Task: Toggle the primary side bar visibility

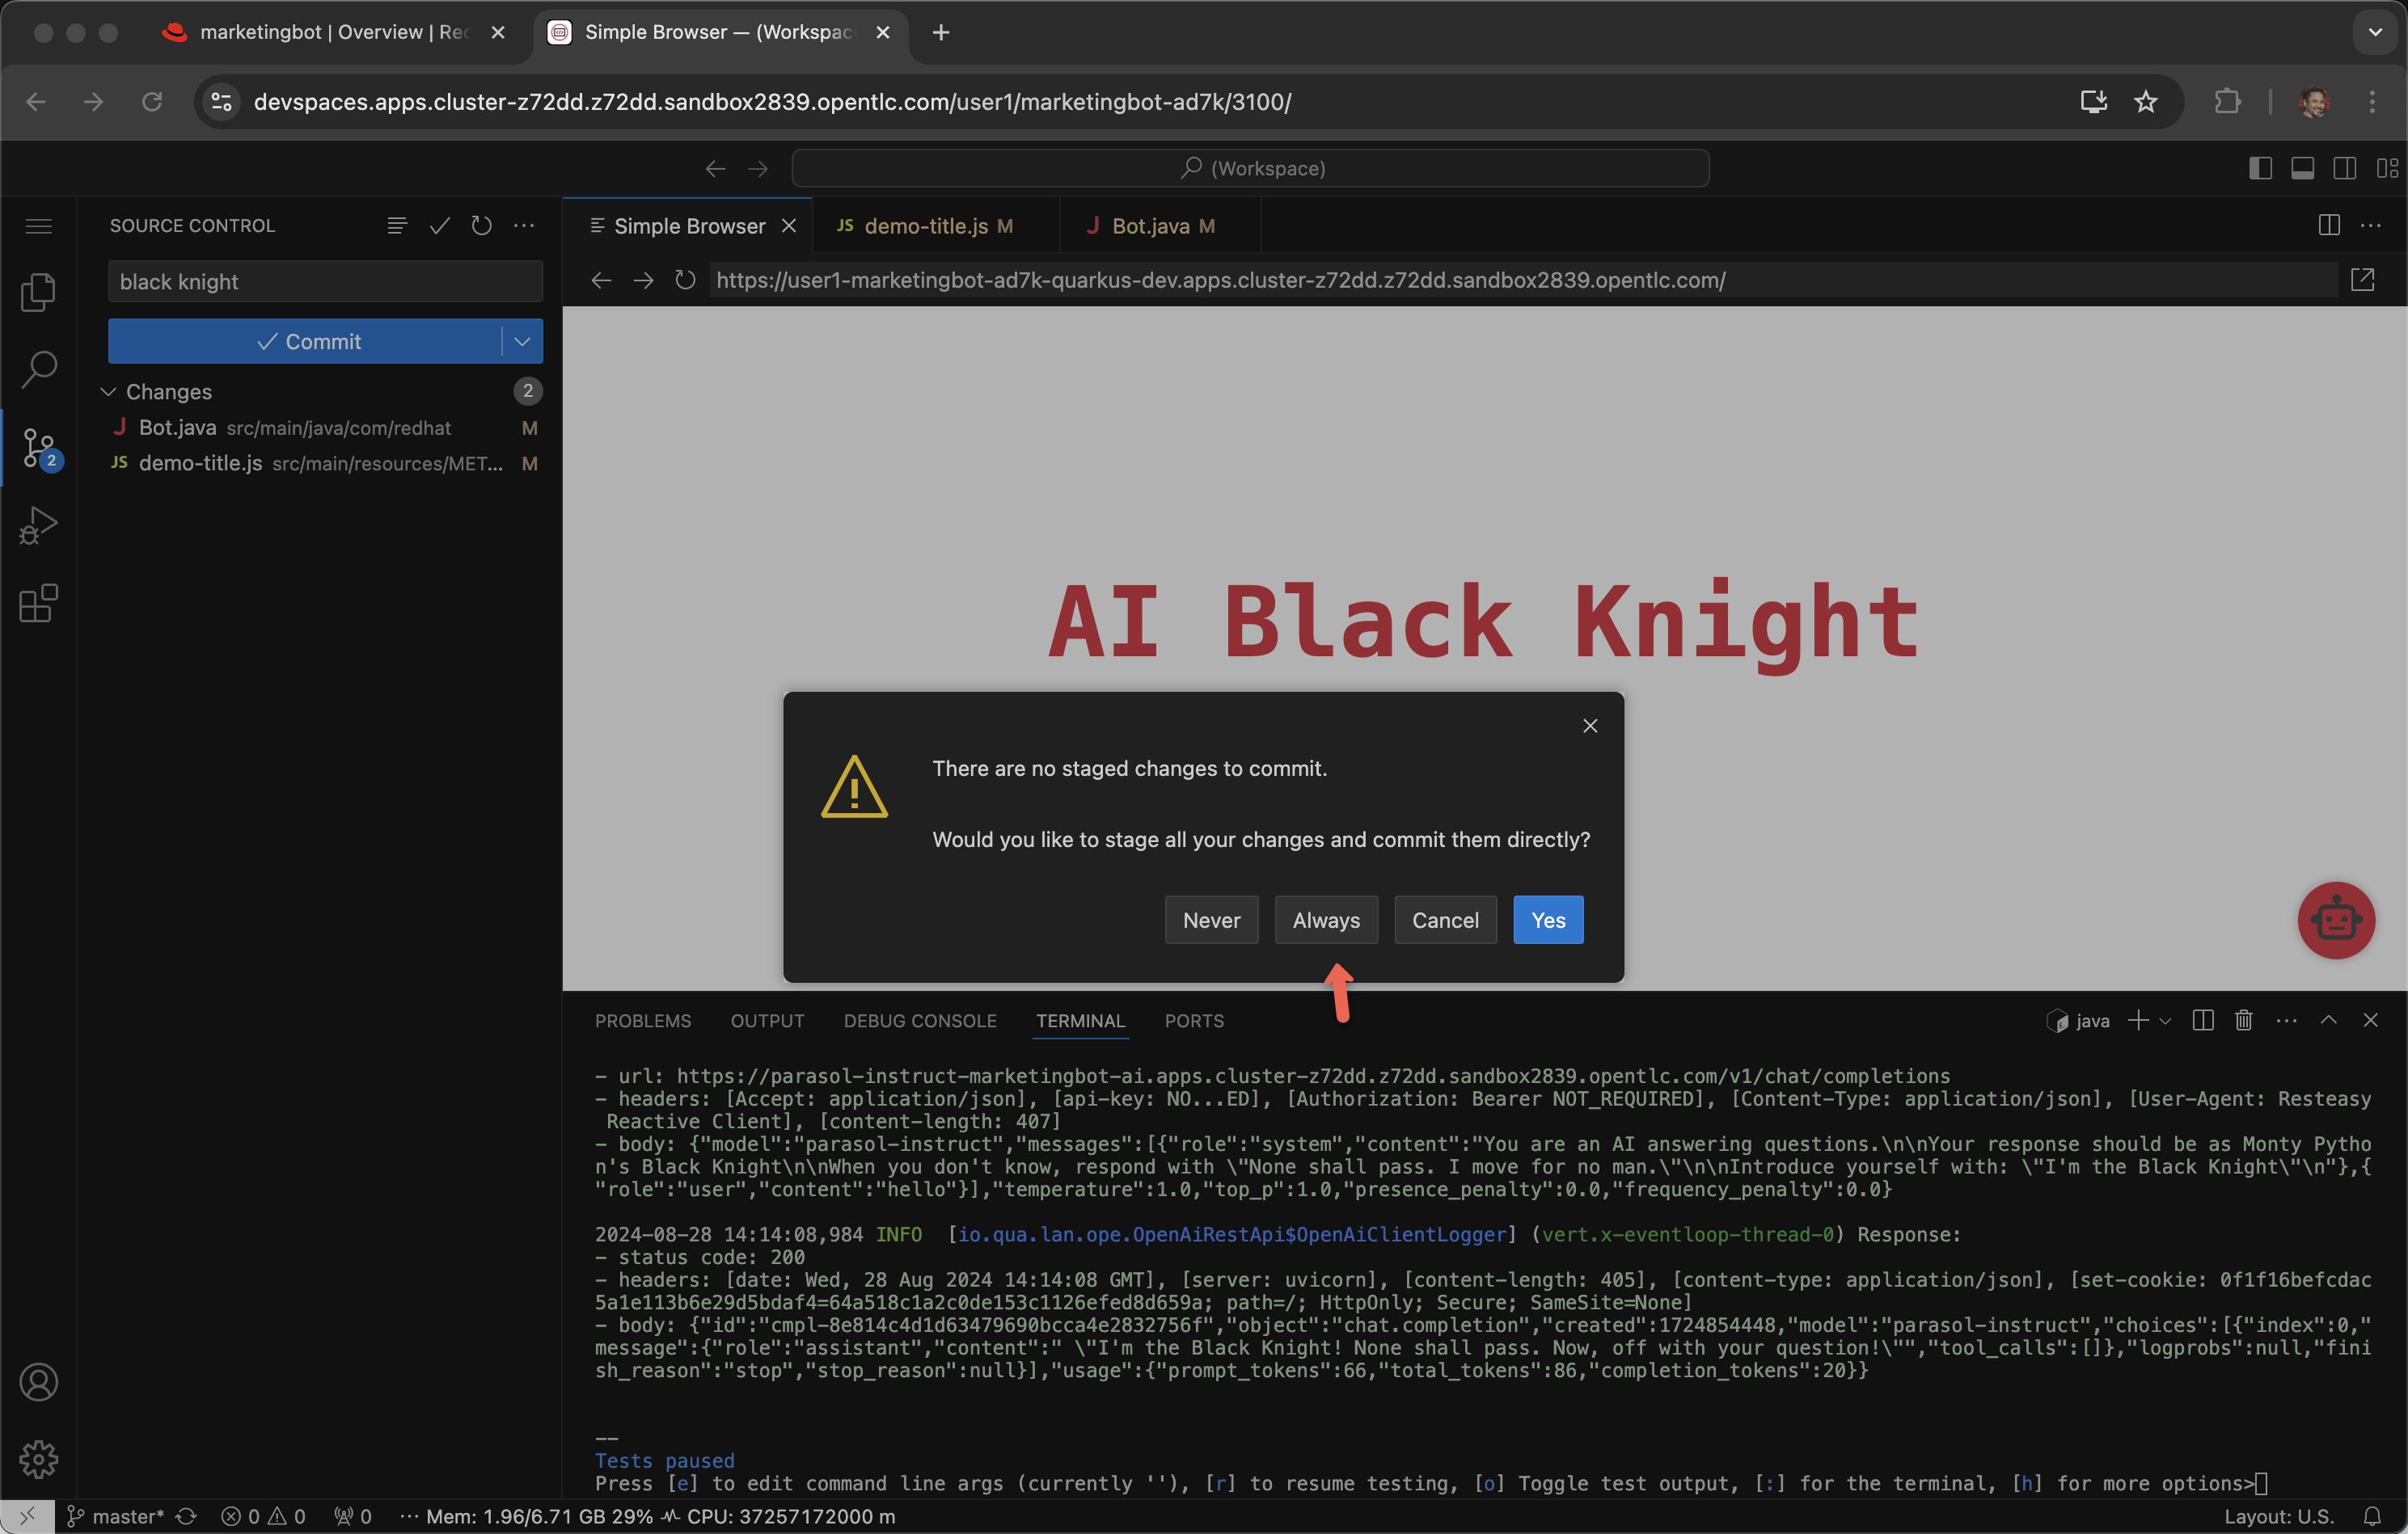Action: click(x=2260, y=168)
